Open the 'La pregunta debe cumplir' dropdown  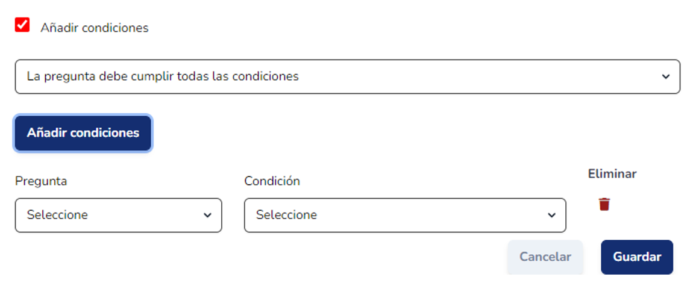click(347, 76)
